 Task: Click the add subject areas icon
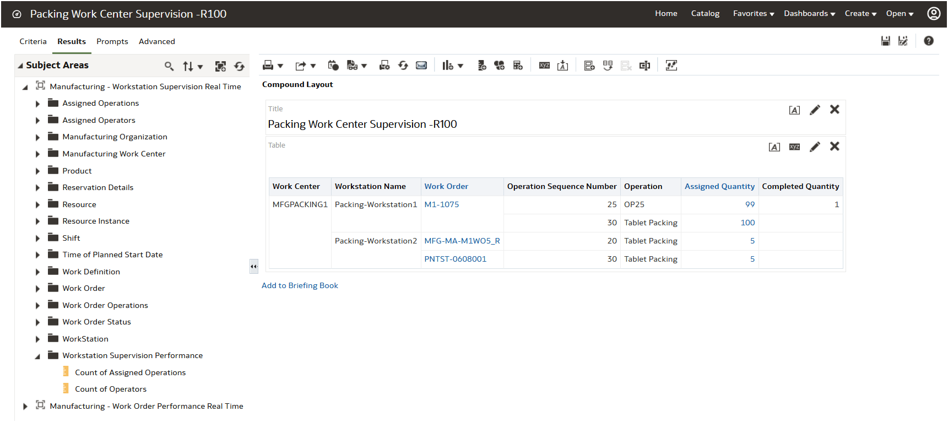click(220, 66)
